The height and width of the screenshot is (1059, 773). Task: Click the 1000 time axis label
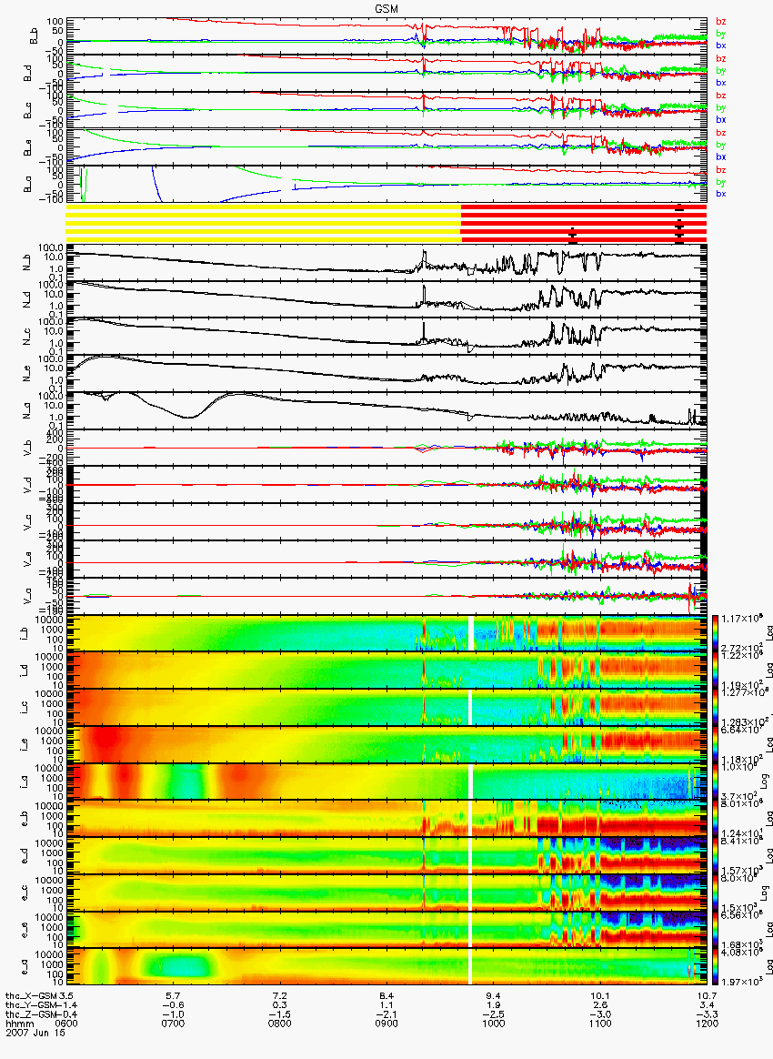(494, 1023)
